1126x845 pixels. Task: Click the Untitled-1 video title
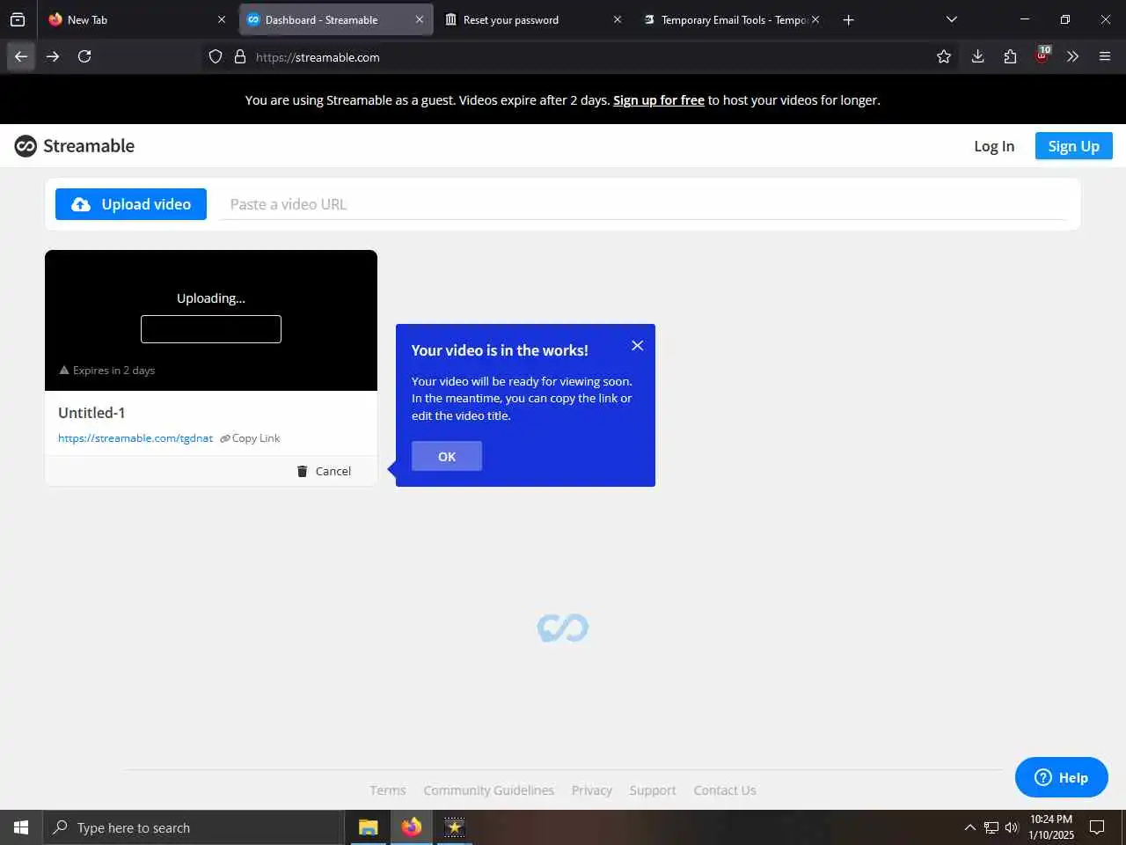tap(91, 413)
